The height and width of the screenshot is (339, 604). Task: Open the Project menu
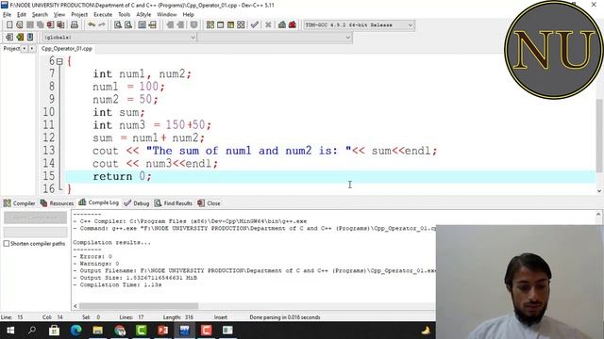[x=79, y=15]
